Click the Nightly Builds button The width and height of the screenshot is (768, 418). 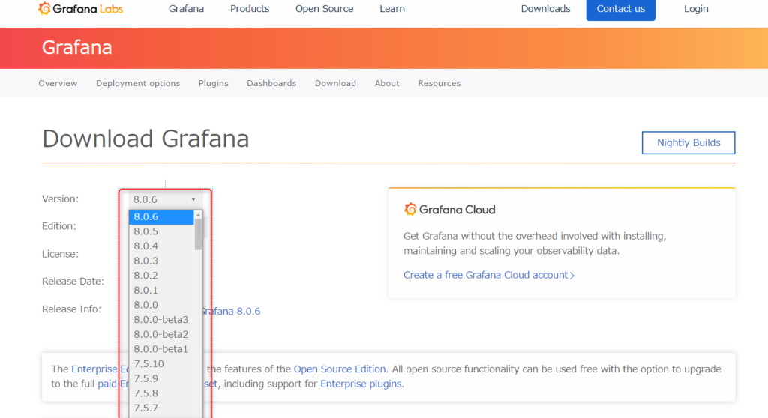[688, 142]
